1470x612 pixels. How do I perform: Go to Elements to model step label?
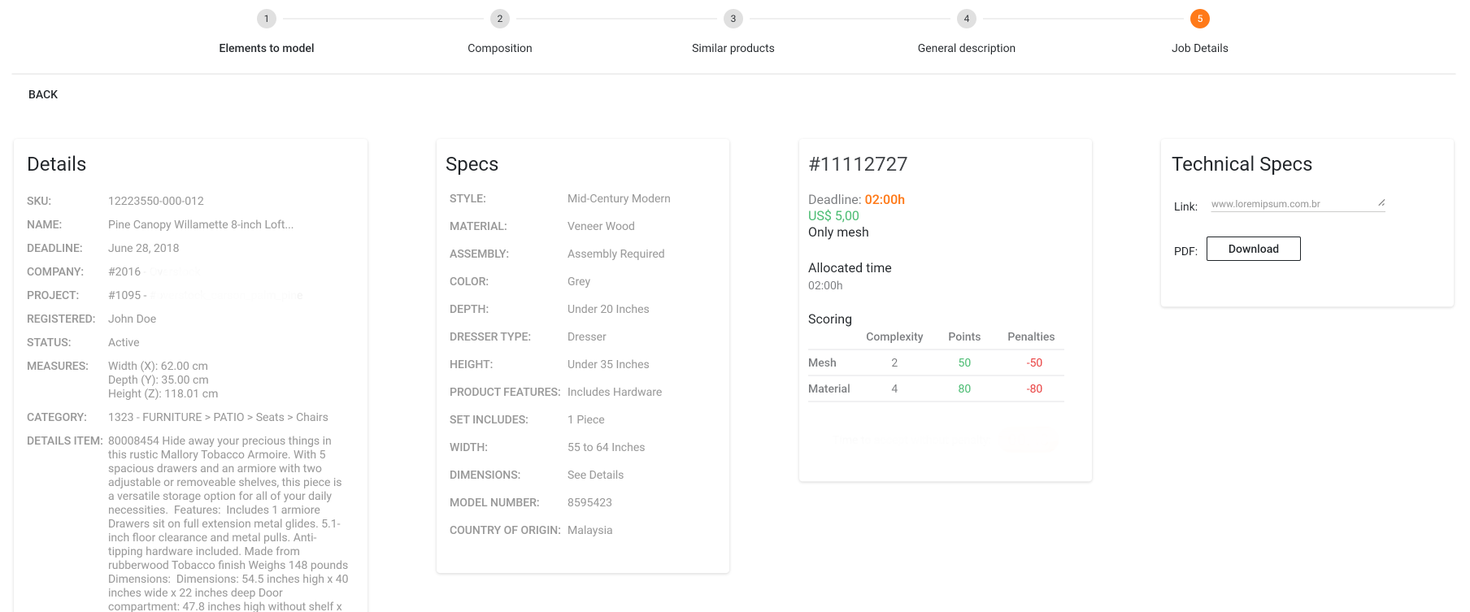267,48
